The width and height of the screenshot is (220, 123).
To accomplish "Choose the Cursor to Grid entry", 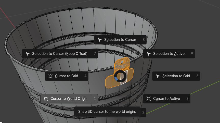I will (67, 76).
